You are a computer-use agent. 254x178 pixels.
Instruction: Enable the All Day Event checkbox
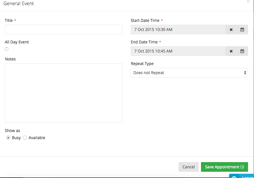coord(7,49)
